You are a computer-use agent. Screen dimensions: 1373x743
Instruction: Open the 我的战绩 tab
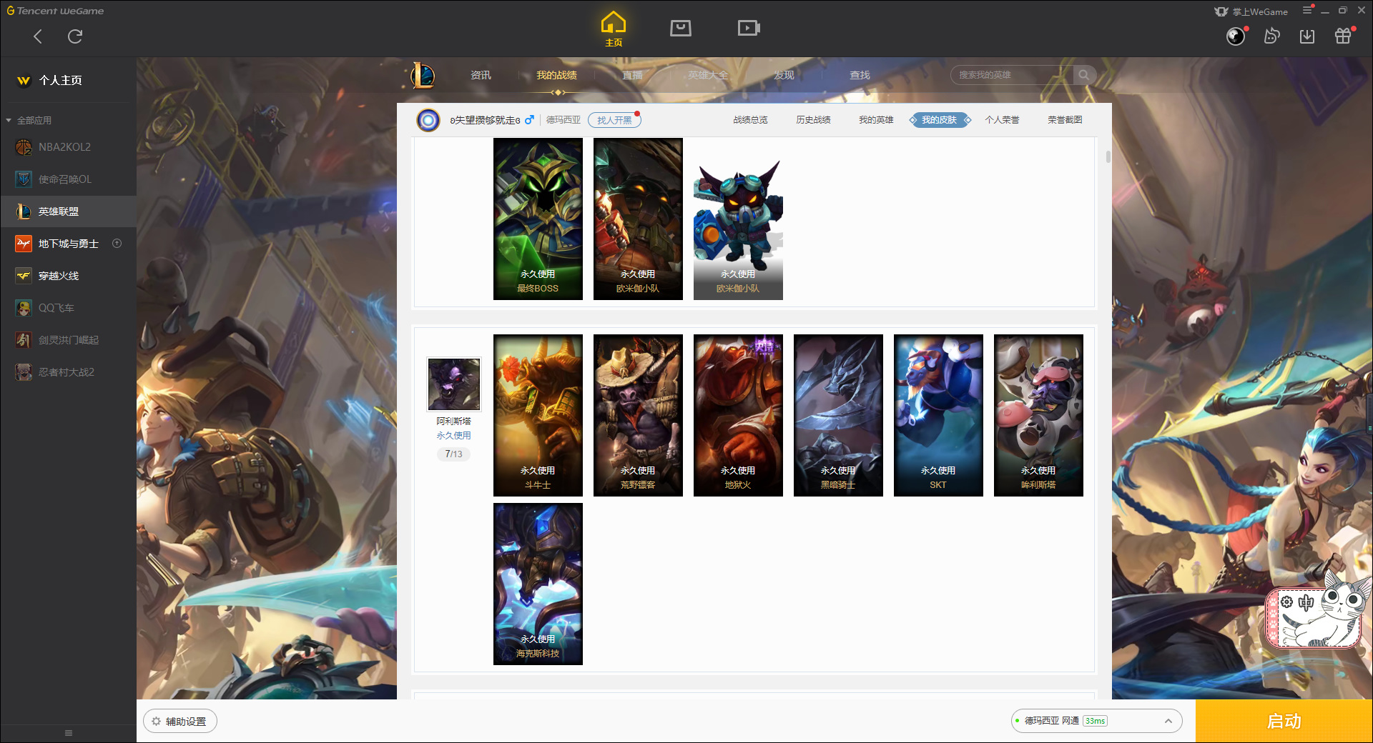pyautogui.click(x=556, y=75)
